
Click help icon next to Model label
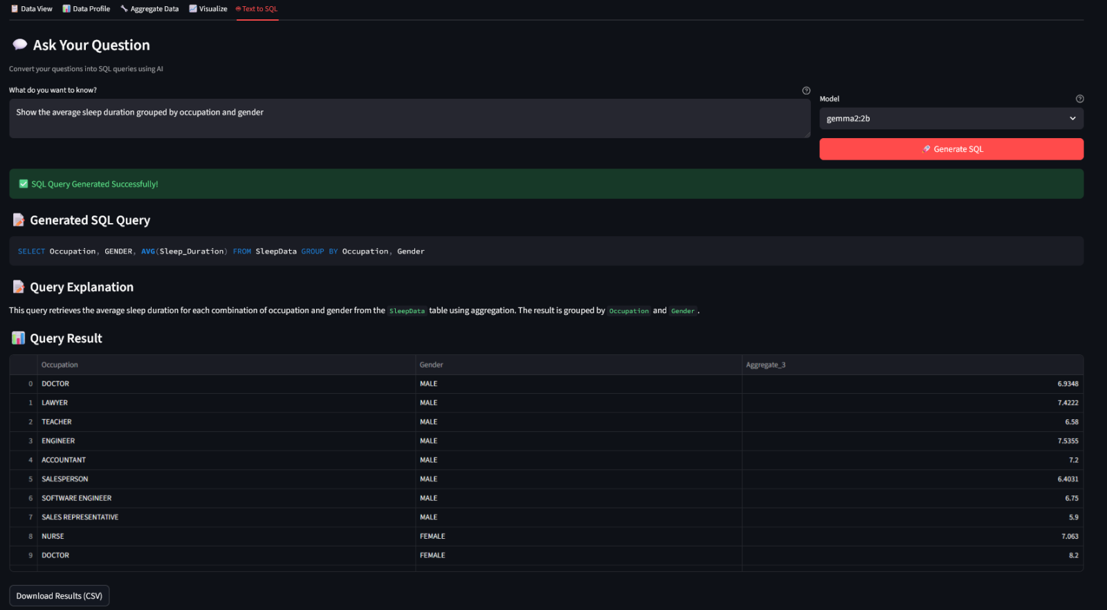click(x=1079, y=99)
